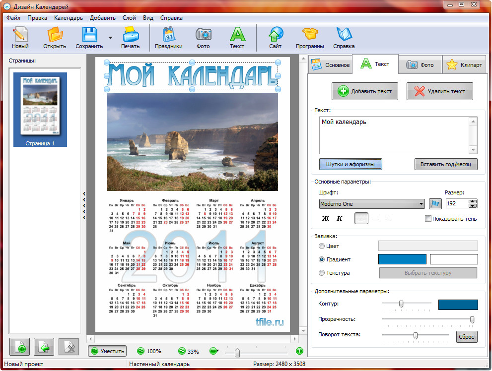Viewport: 492px width, 371px height.
Task: Switch to the Клипарт tab
Action: tap(464, 65)
